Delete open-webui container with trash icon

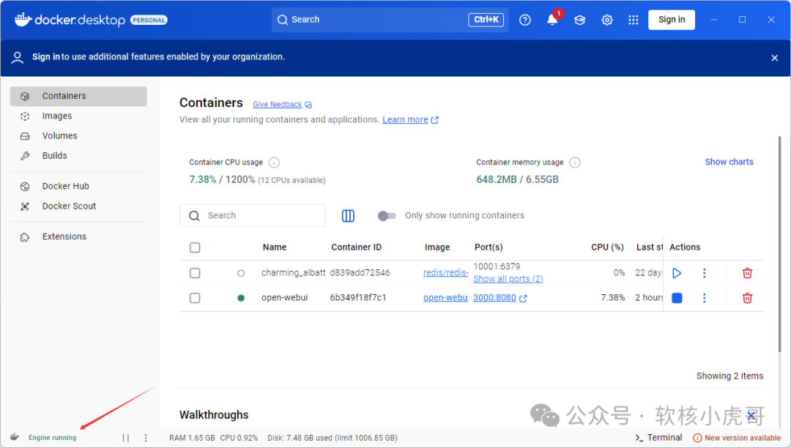[x=747, y=298]
